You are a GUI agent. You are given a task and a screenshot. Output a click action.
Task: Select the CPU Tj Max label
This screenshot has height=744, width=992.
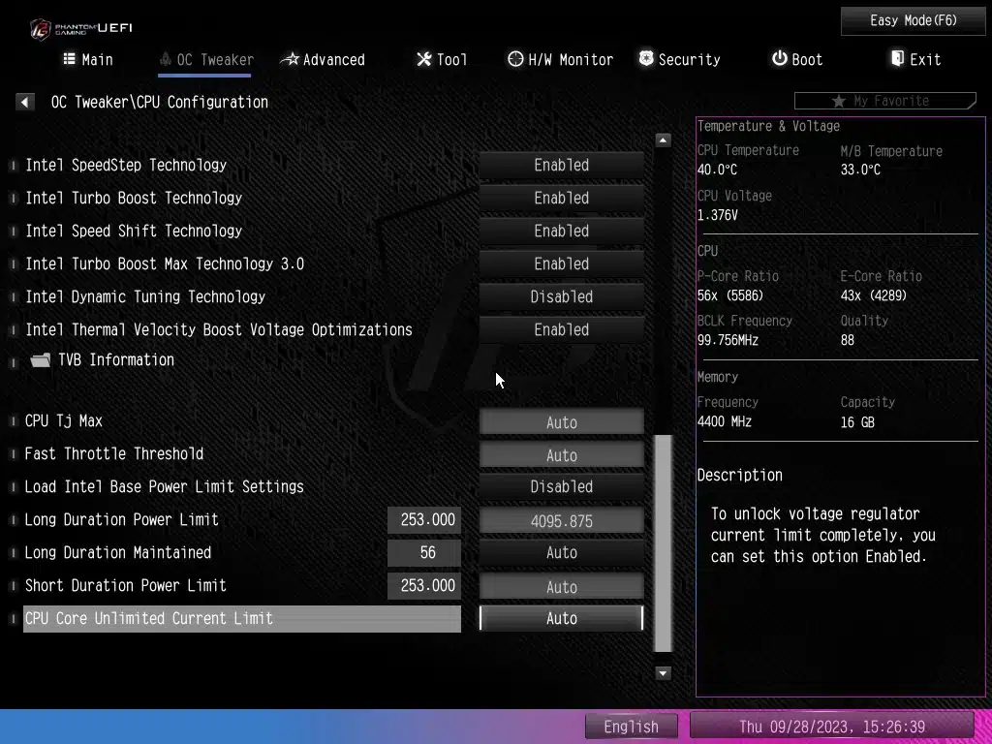click(x=63, y=421)
